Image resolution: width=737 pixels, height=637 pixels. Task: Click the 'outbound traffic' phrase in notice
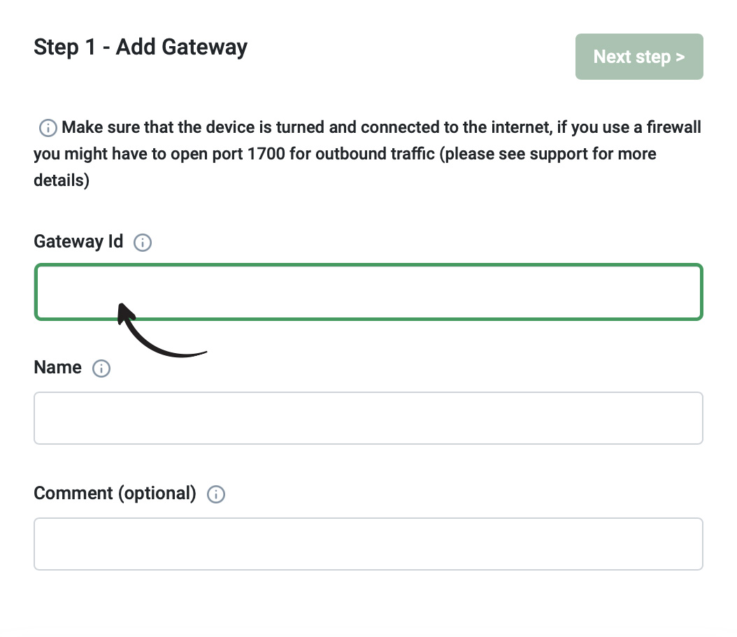coord(375,154)
